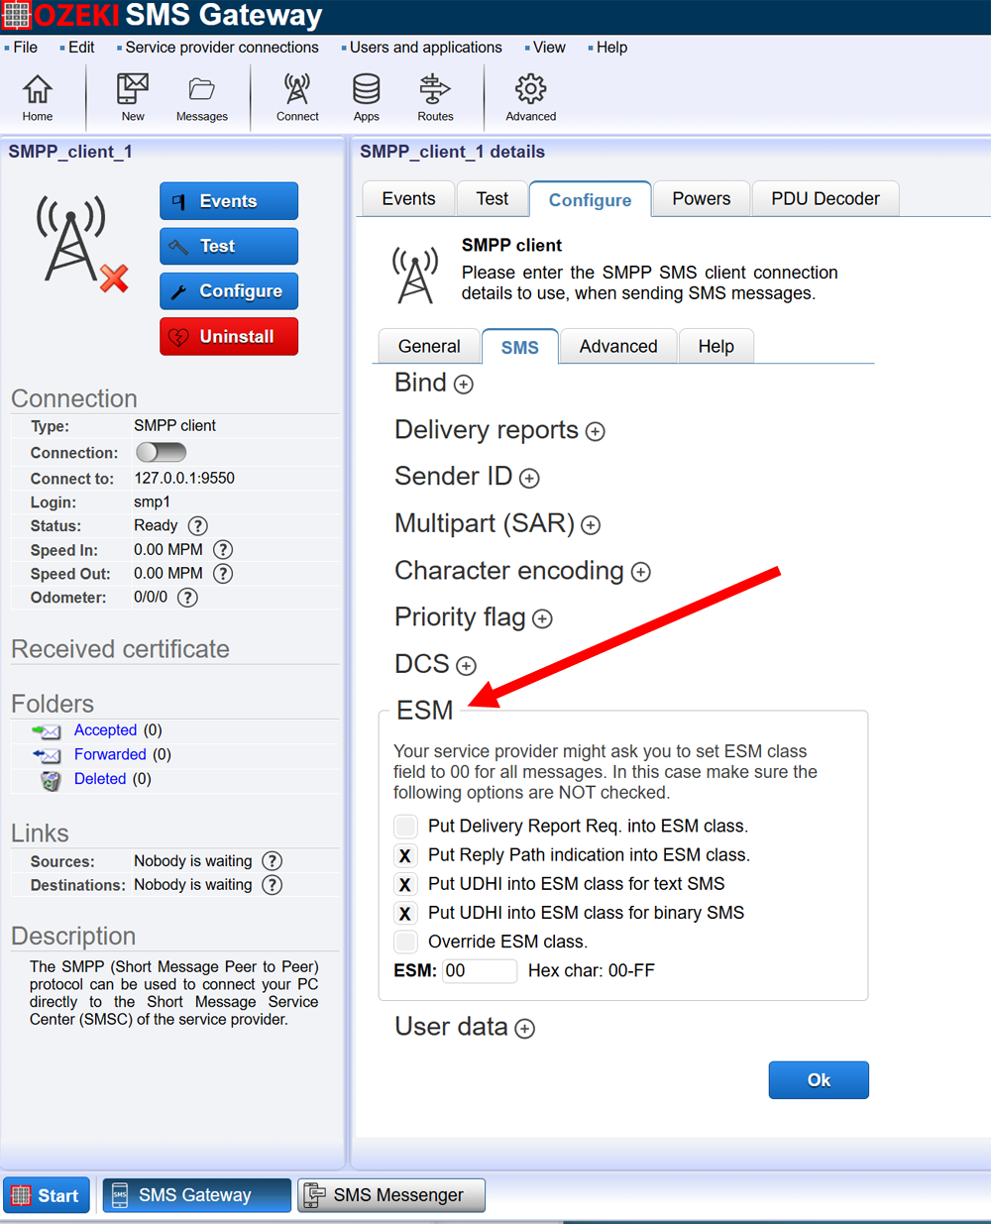Screen dimensions: 991x1224
Task: Uncheck Put Reply Path indication into ESM class
Action: (405, 855)
